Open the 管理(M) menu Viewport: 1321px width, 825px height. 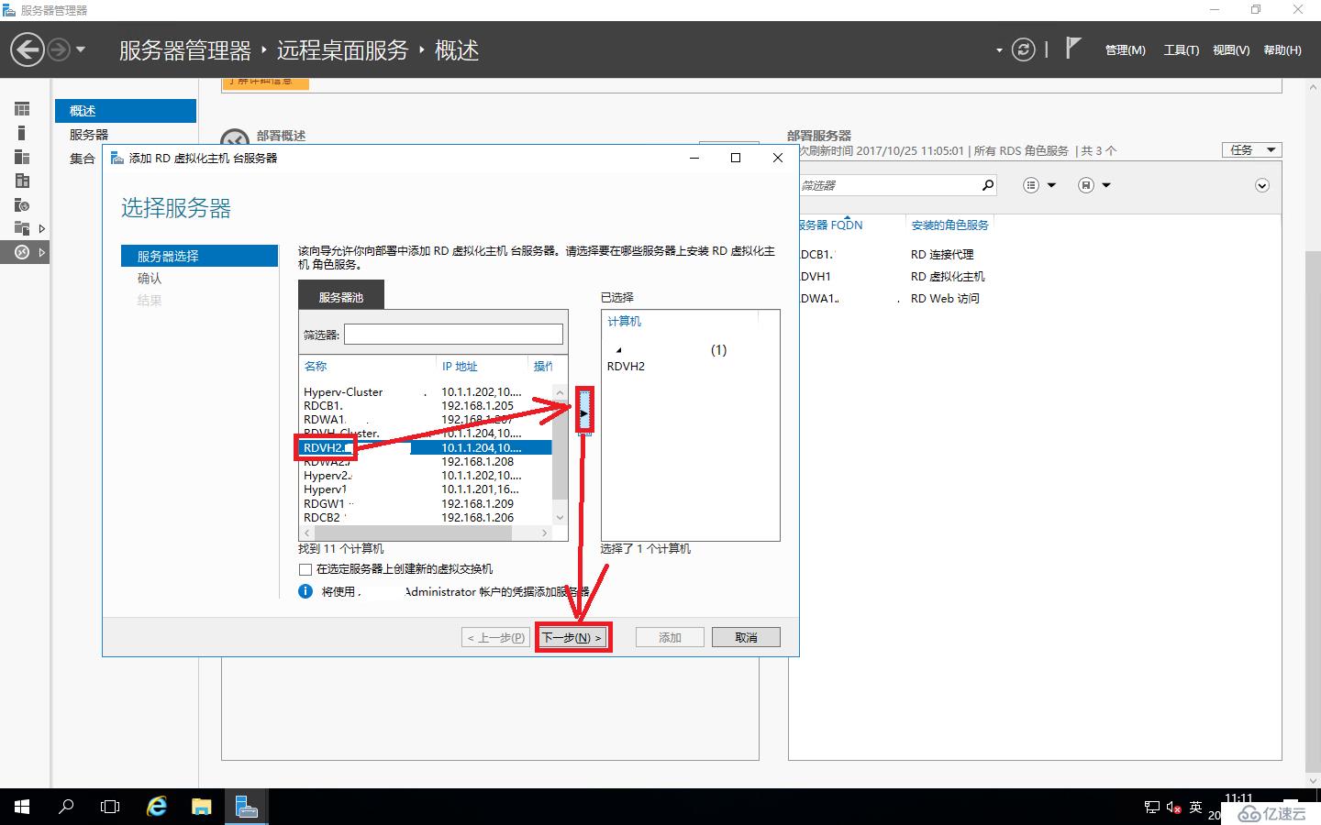pyautogui.click(x=1125, y=50)
